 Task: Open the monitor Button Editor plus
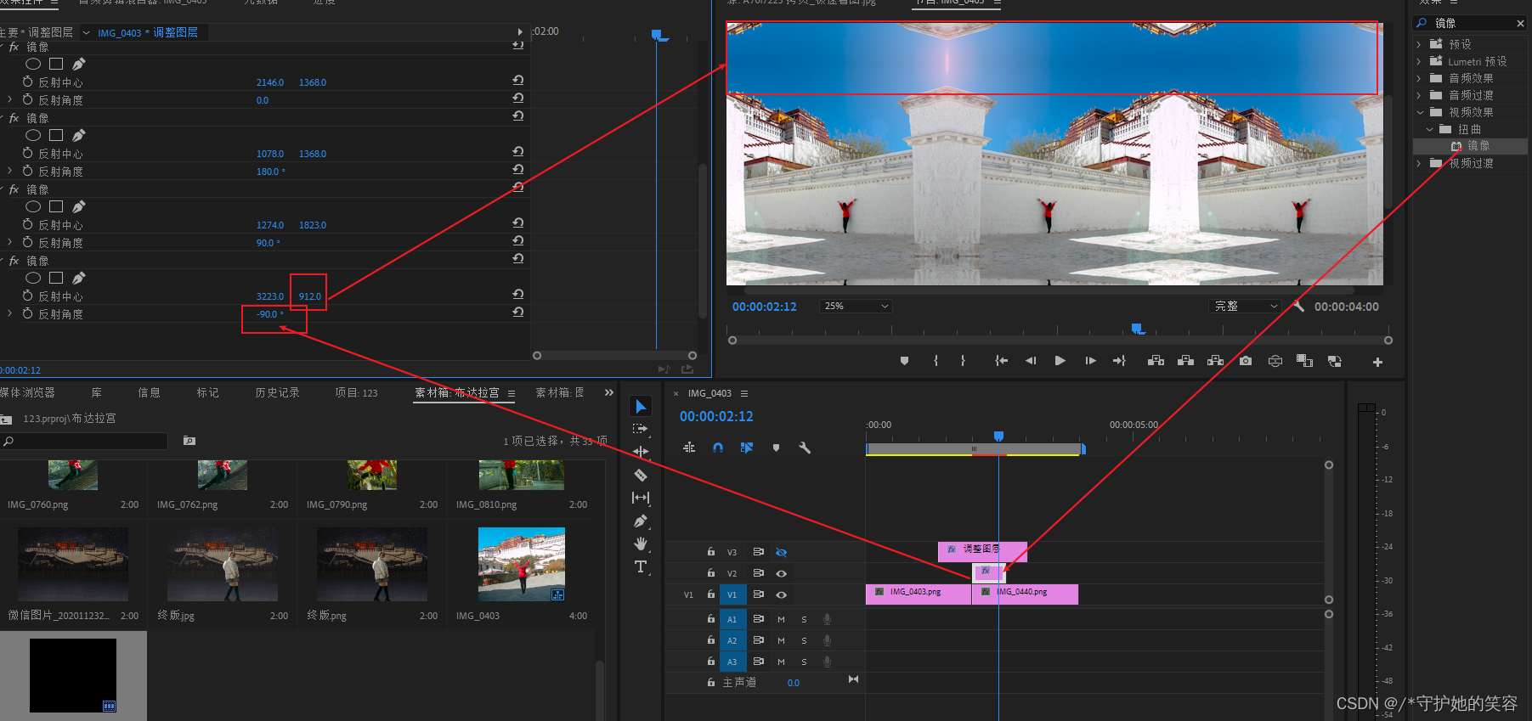coord(1377,362)
